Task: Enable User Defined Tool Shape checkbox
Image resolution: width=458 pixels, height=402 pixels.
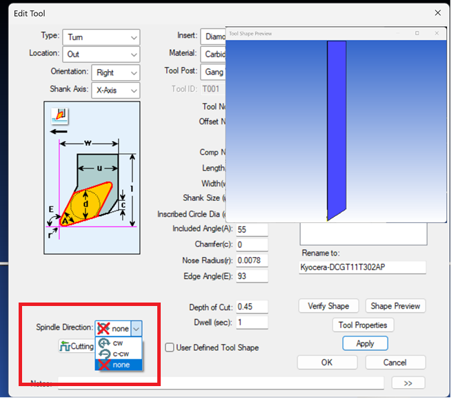Action: [x=169, y=347]
